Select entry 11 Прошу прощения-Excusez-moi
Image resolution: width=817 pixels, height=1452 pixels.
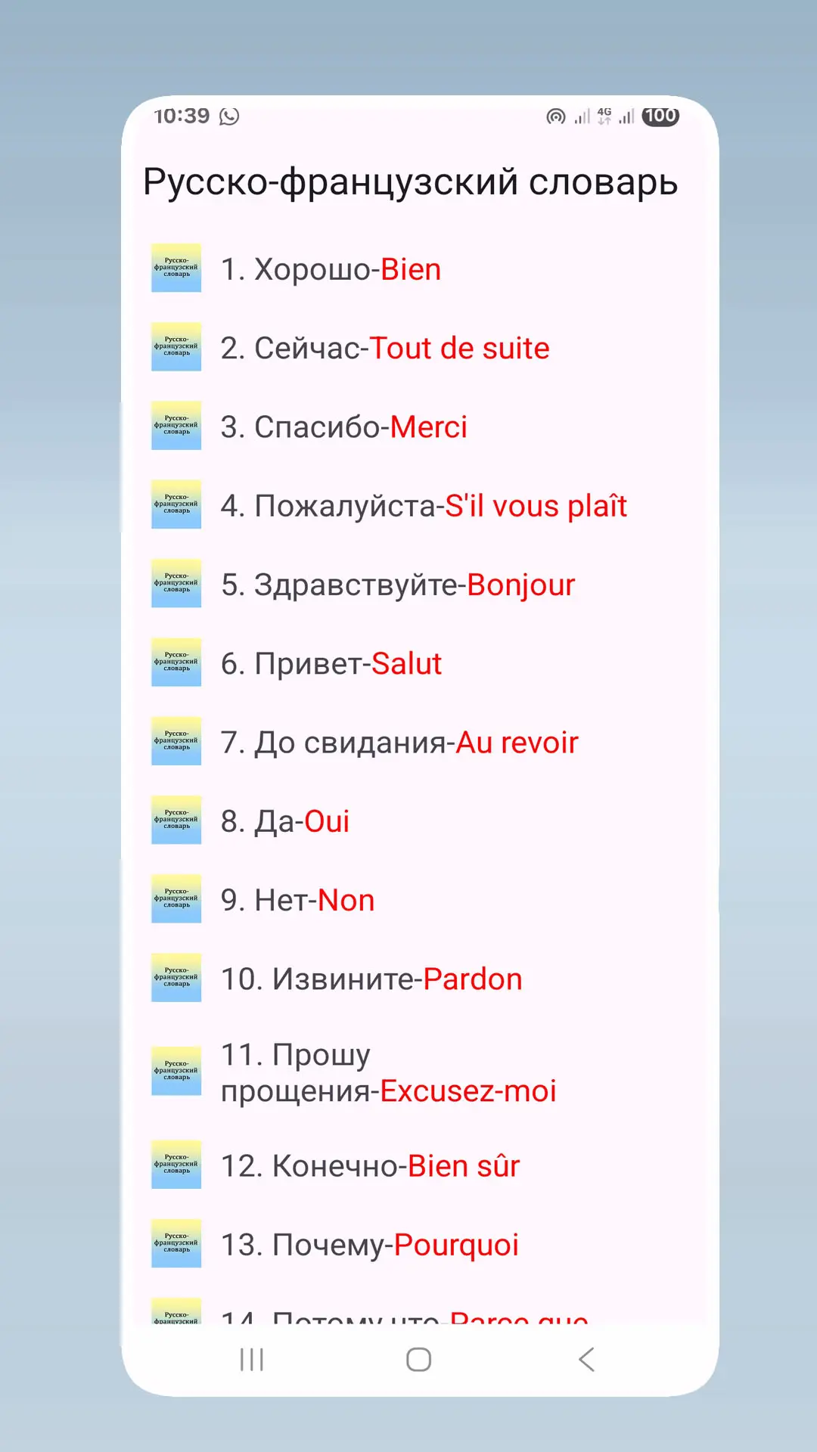coord(420,1072)
